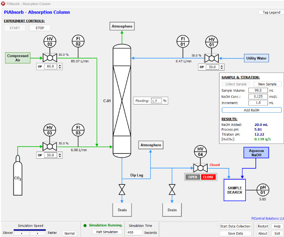Image resolution: width=284 pixels, height=237 pixels.
Task: Click the Restart button
Action: 263,226
